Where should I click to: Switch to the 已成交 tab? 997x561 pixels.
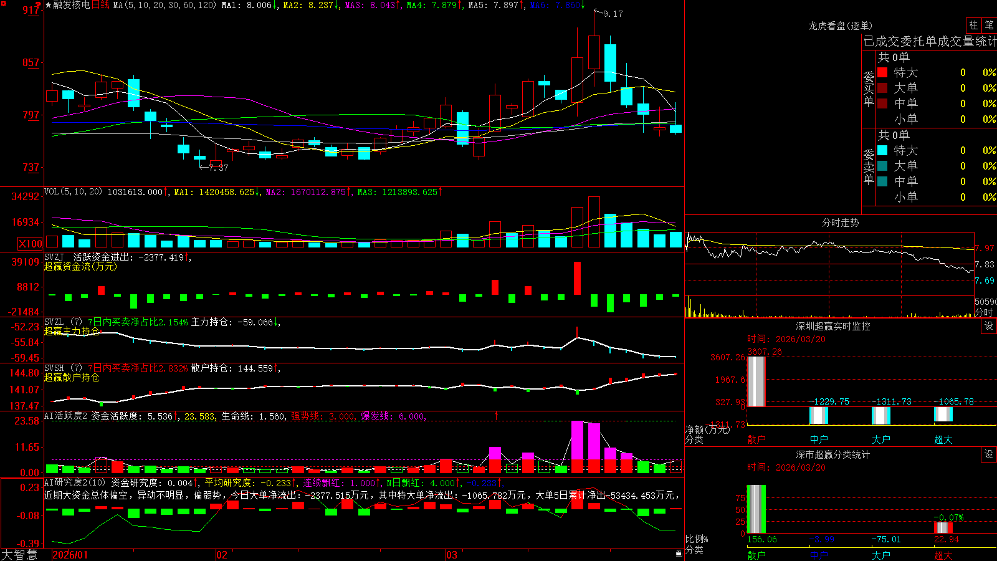click(882, 41)
